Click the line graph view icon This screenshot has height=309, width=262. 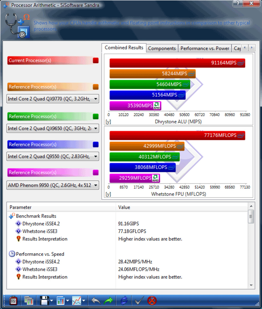click(x=77, y=301)
